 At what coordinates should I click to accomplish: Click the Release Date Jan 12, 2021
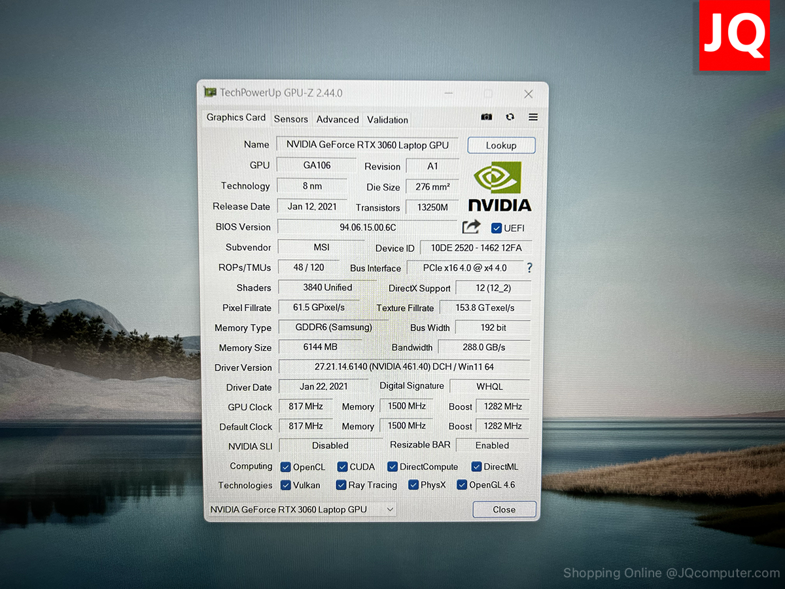point(312,206)
